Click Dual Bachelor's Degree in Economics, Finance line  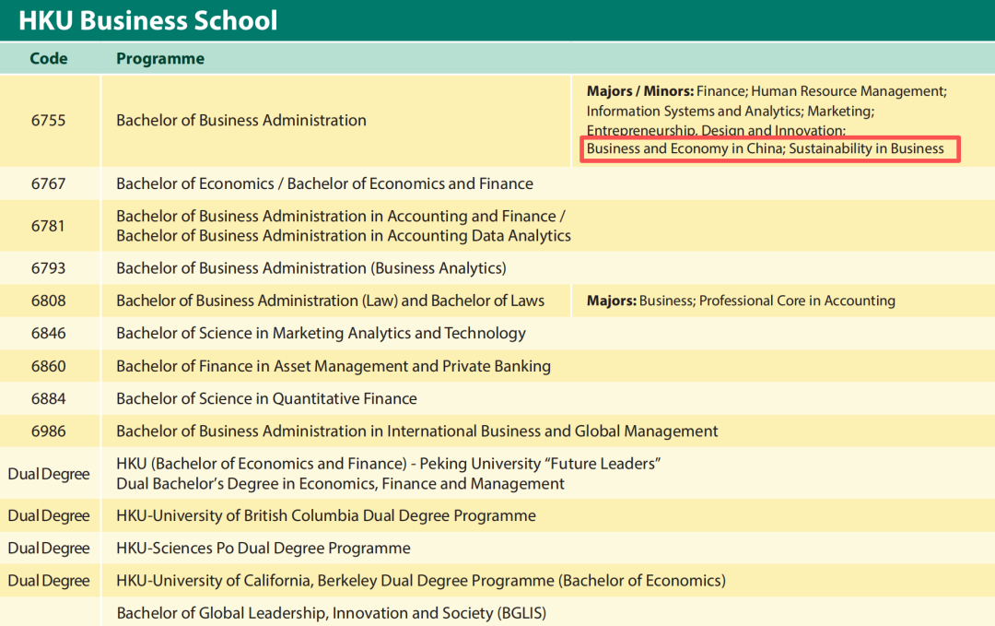pyautogui.click(x=340, y=484)
